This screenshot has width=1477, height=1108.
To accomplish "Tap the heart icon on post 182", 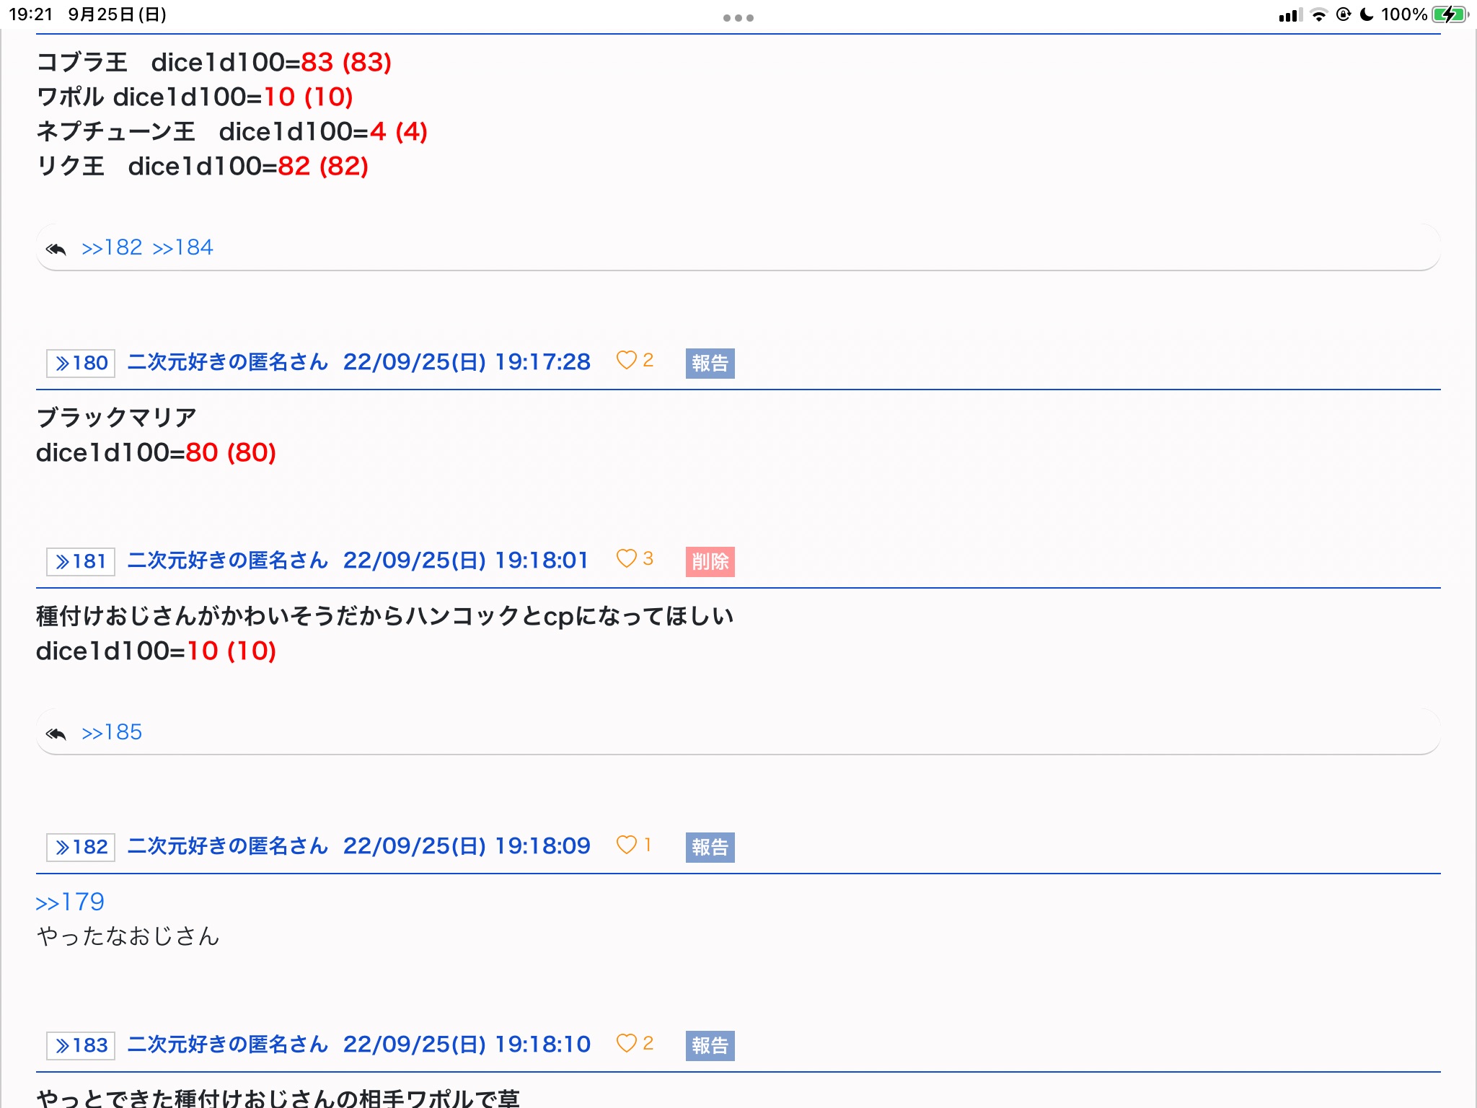I will click(x=626, y=845).
